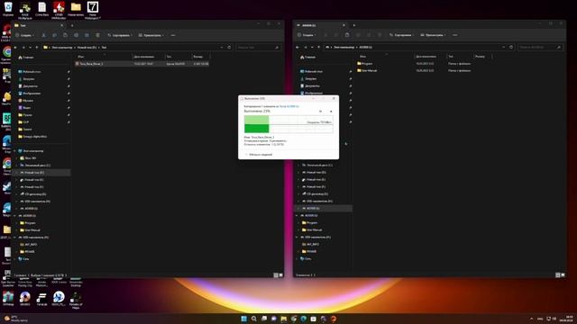Image resolution: width=577 pixels, height=324 pixels.
Task: Click File Explorer icon on the taskbar
Action: pos(284,319)
